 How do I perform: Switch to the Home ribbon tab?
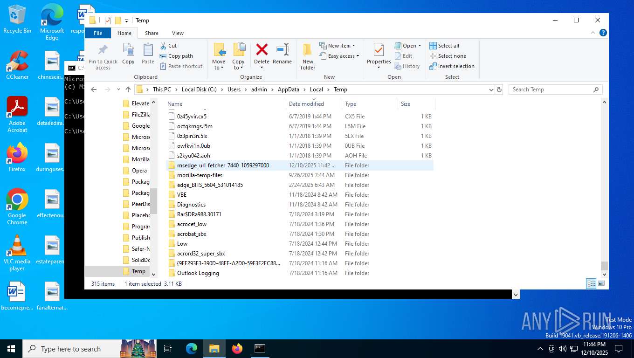(x=124, y=33)
